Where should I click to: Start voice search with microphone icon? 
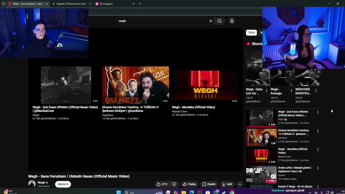(232, 21)
